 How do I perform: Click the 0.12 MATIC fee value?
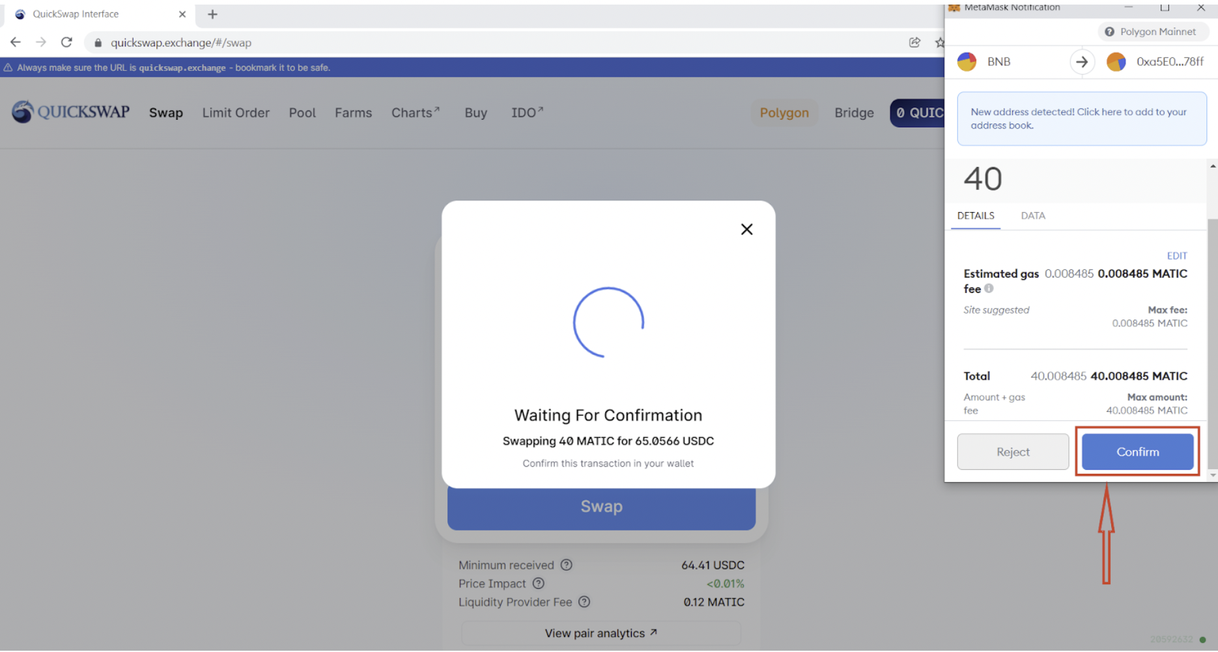[714, 602]
